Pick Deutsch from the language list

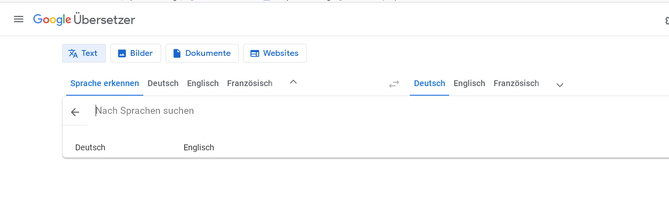click(x=90, y=148)
